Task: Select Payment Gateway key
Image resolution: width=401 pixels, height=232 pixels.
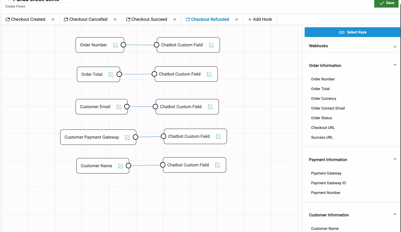Action: pos(326,173)
